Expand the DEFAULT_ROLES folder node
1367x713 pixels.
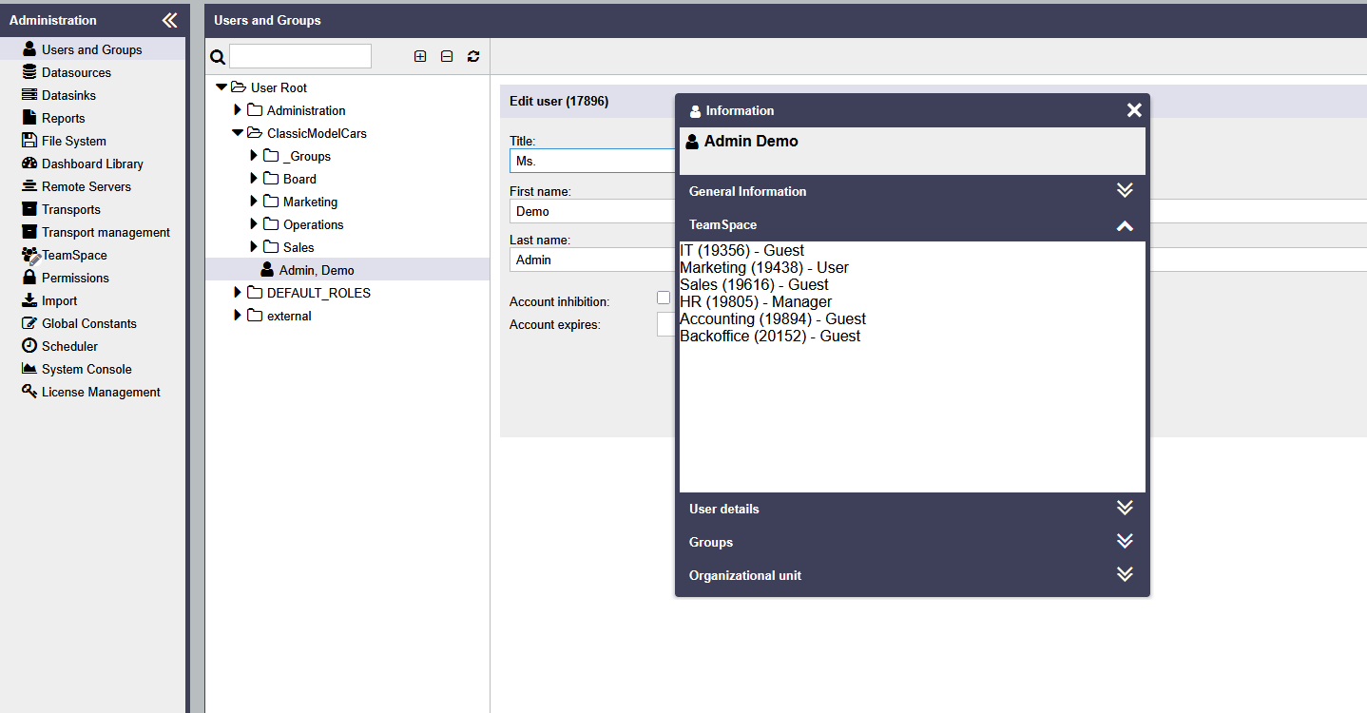coord(238,292)
